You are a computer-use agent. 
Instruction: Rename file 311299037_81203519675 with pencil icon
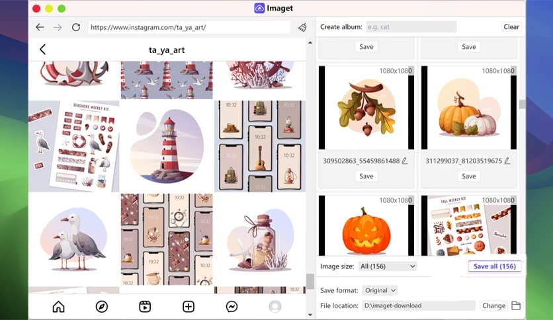tap(507, 161)
